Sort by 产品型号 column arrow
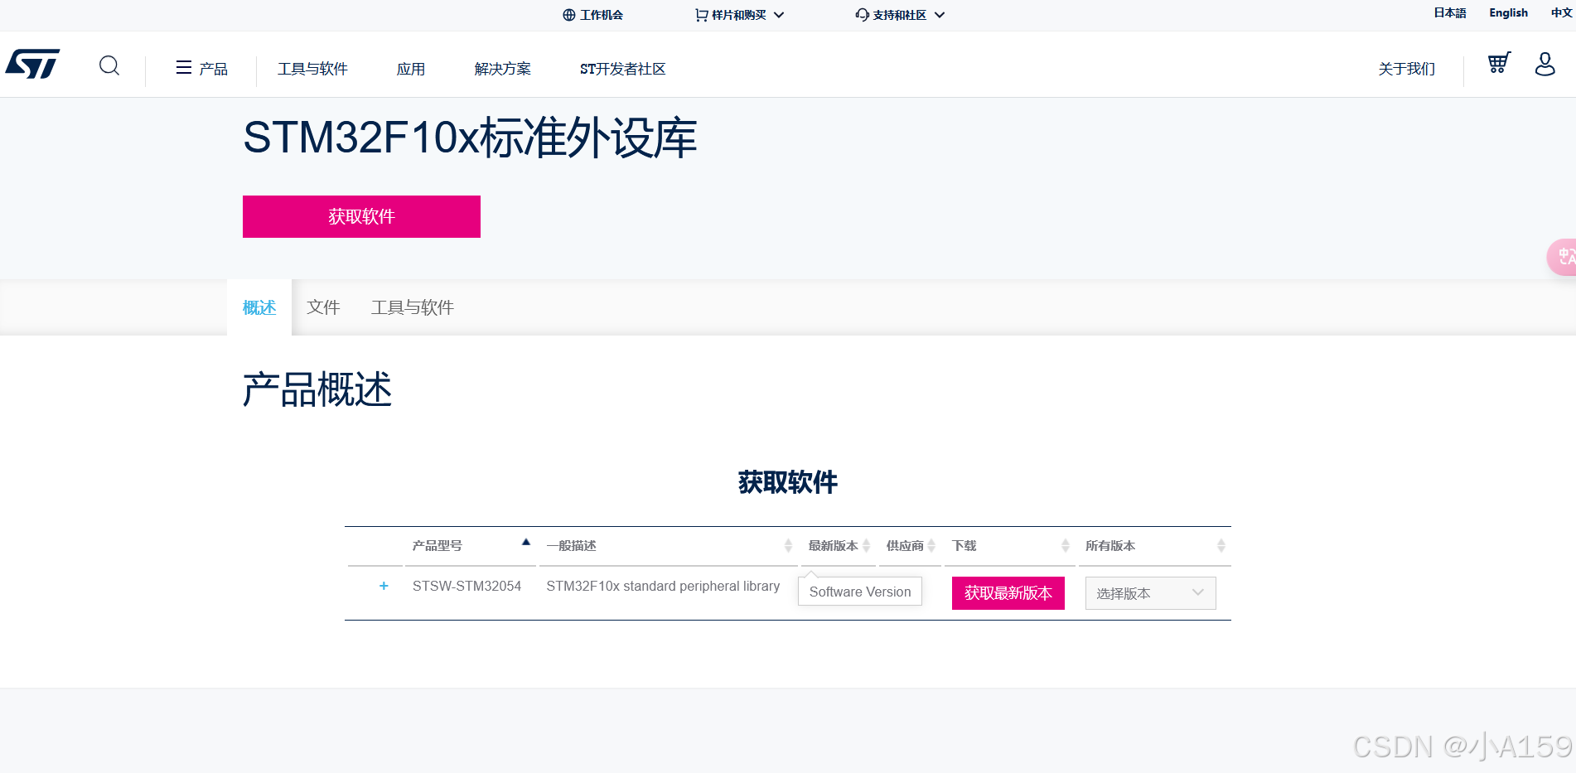This screenshot has height=773, width=1576. click(525, 542)
